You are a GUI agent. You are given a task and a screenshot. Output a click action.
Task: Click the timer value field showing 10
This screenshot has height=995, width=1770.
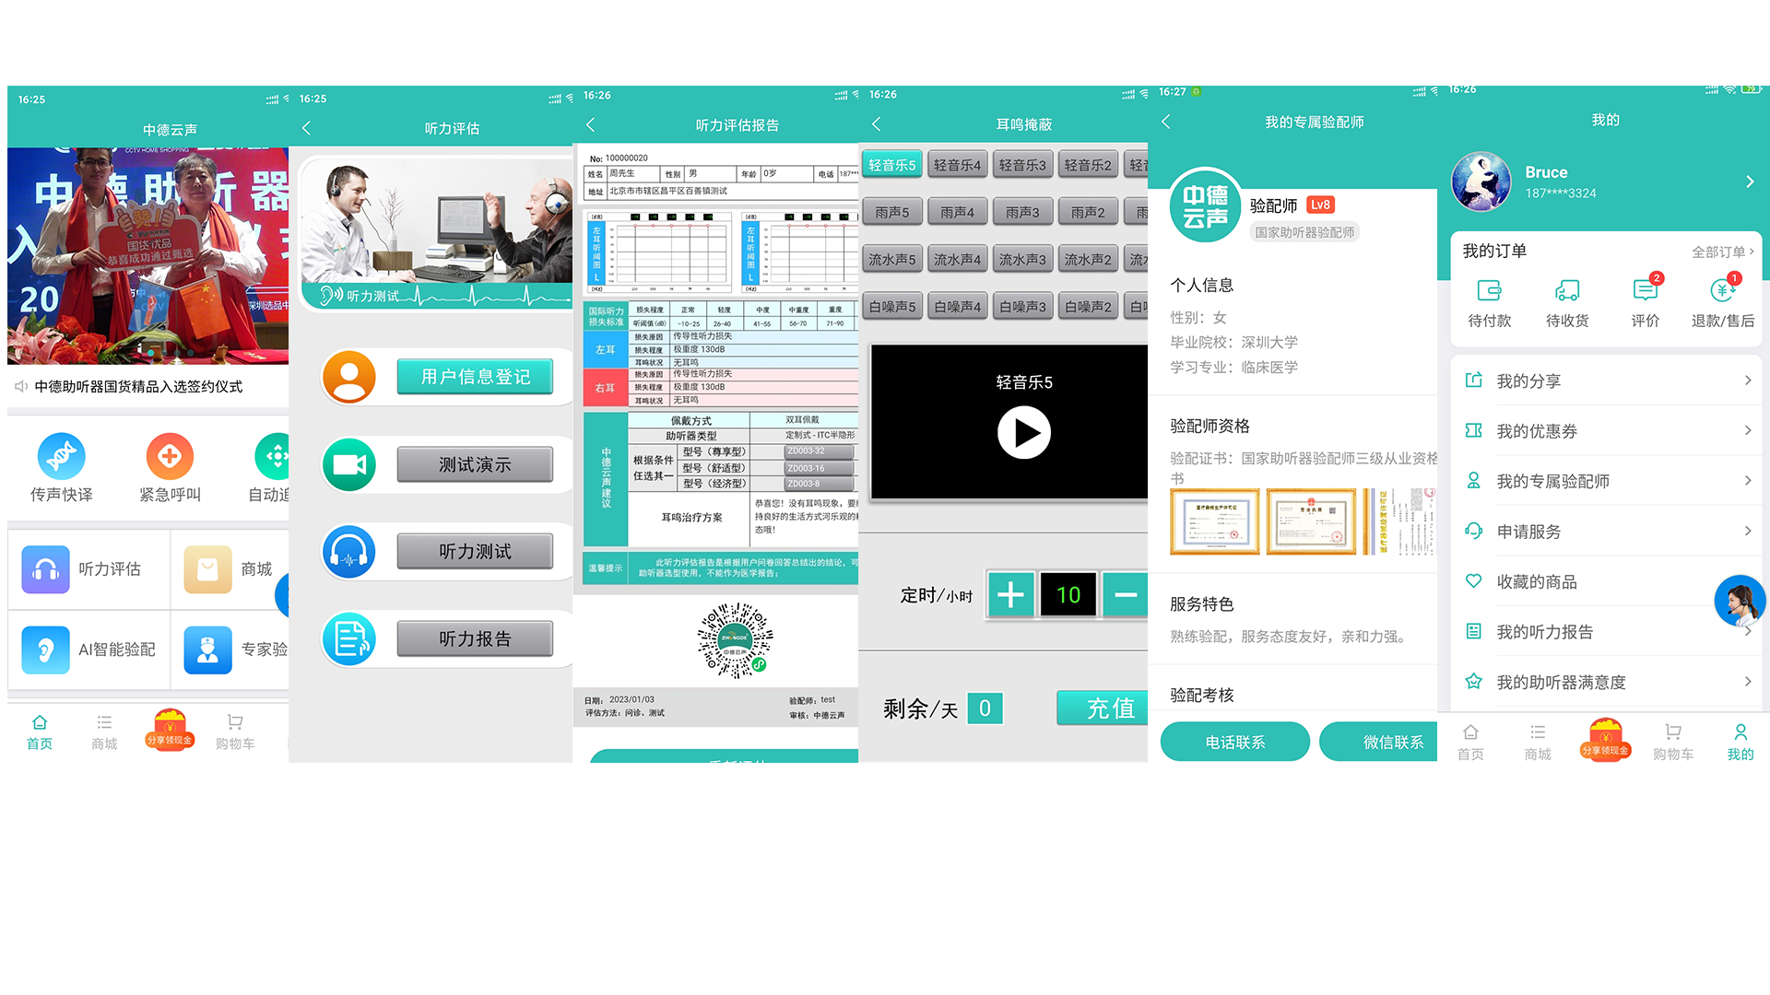tap(1068, 594)
